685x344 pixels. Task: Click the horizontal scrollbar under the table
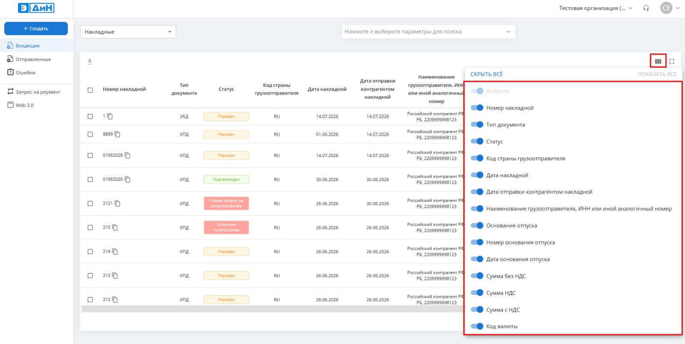pyautogui.click(x=272, y=309)
